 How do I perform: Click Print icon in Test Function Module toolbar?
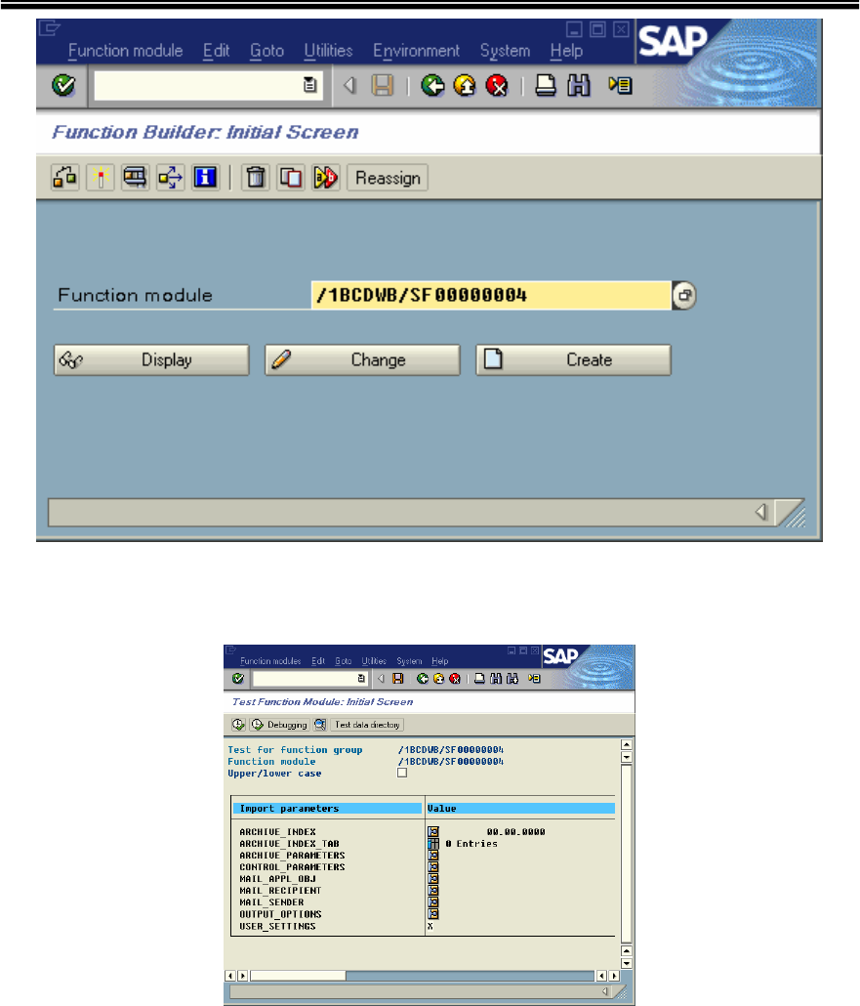[479, 678]
